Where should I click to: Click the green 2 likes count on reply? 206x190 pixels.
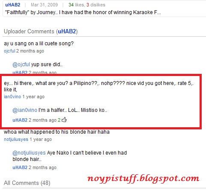pos(59,120)
